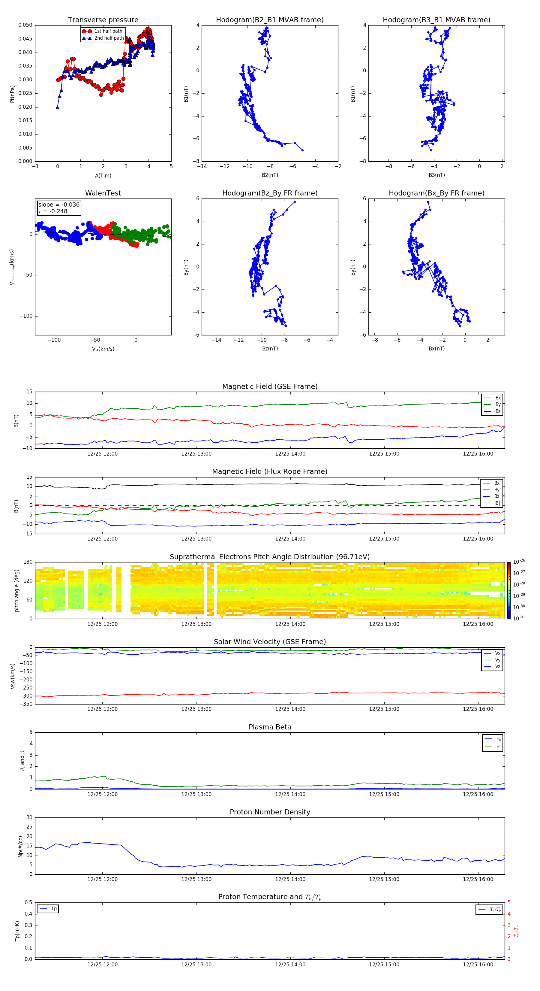Click 'Np(#/cc)' y-axis label
540x991 pixels.
pyautogui.click(x=20, y=846)
